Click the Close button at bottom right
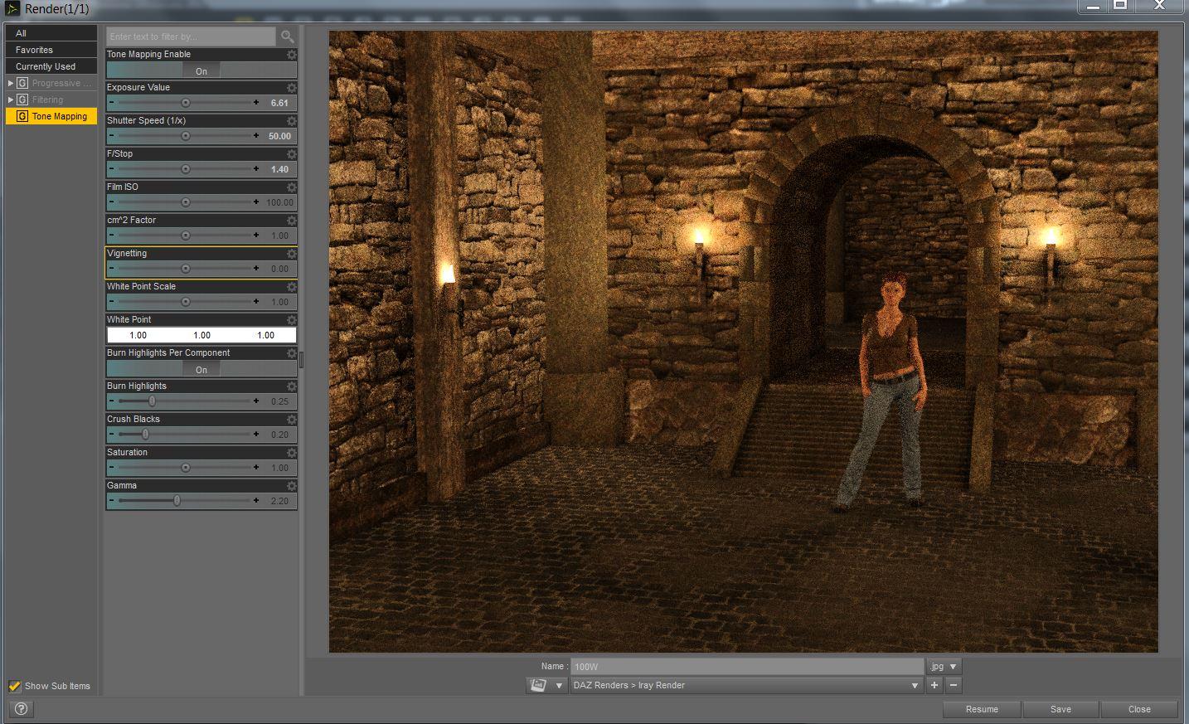The width and height of the screenshot is (1189, 724). click(x=1139, y=709)
